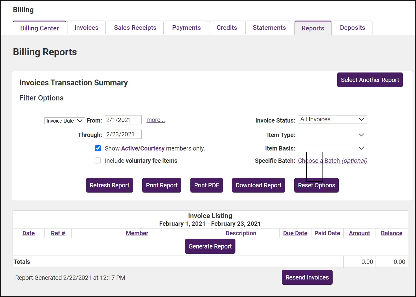Click the Refresh Report button
The width and height of the screenshot is (416, 297).
click(x=109, y=185)
